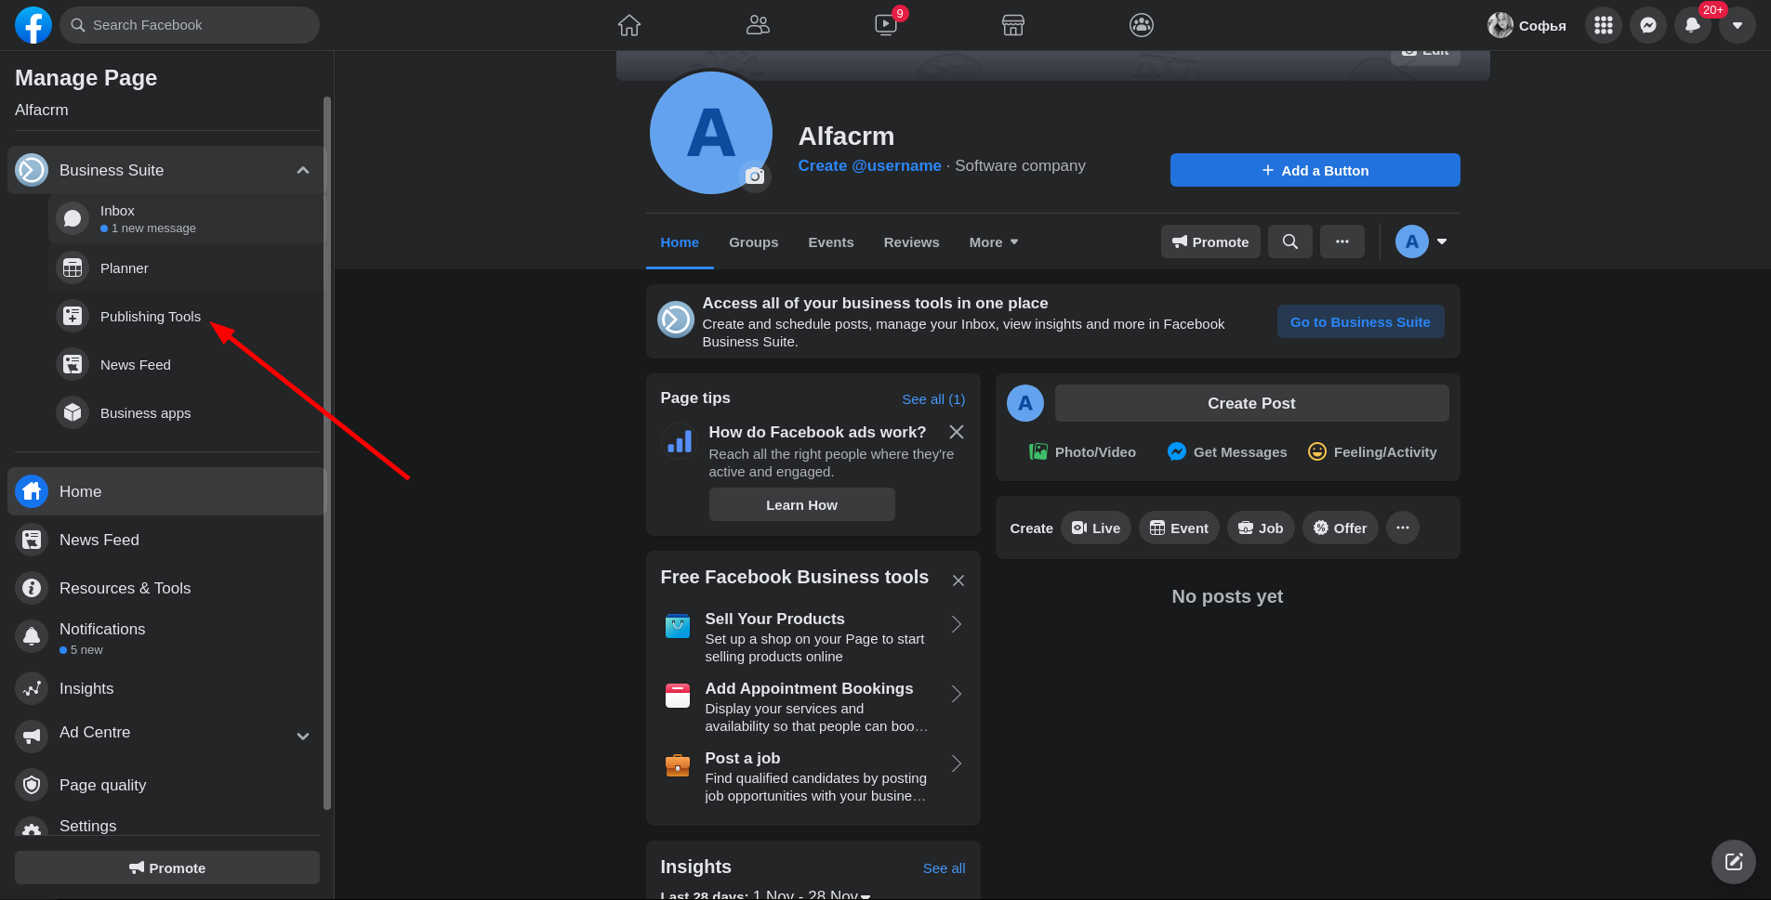The width and height of the screenshot is (1771, 900).
Task: Open Page quality
Action: (x=165, y=785)
